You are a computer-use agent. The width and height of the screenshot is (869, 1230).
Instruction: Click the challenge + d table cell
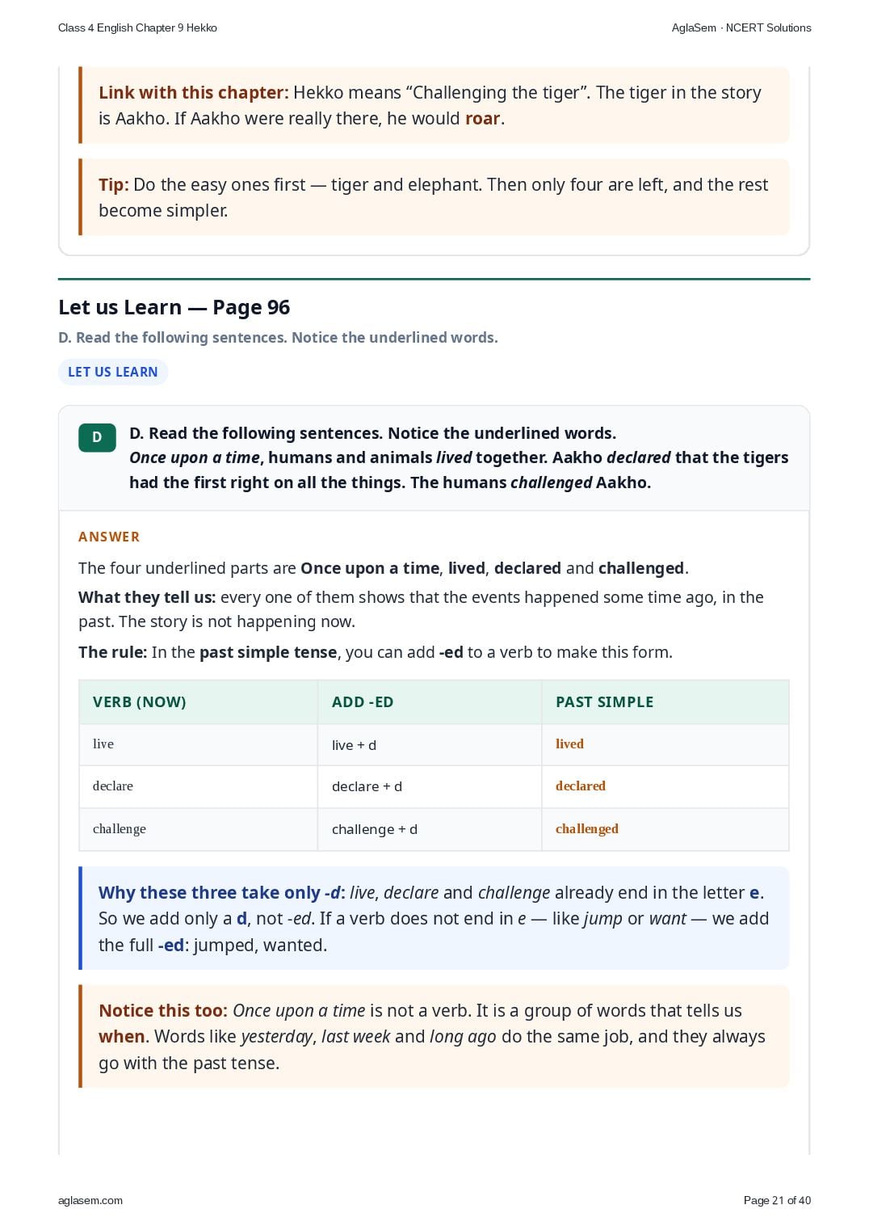[430, 829]
